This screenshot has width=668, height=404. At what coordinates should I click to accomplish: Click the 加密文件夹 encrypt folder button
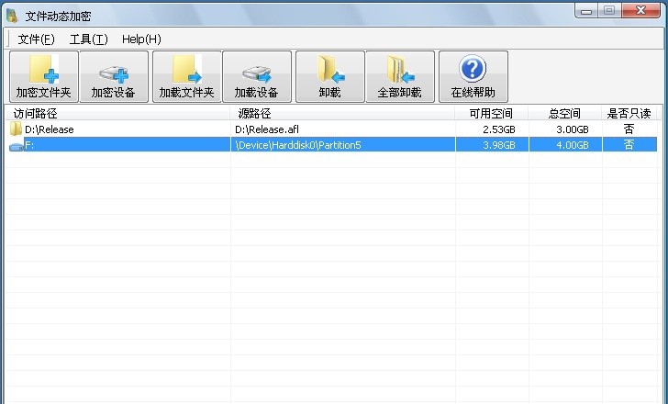click(44, 77)
